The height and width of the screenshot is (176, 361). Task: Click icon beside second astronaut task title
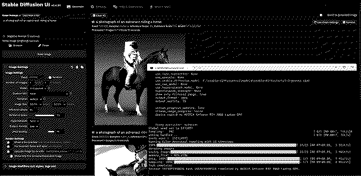pos(93,132)
